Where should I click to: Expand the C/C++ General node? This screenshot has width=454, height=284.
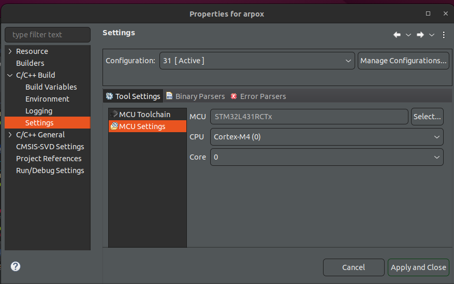pyautogui.click(x=10, y=135)
